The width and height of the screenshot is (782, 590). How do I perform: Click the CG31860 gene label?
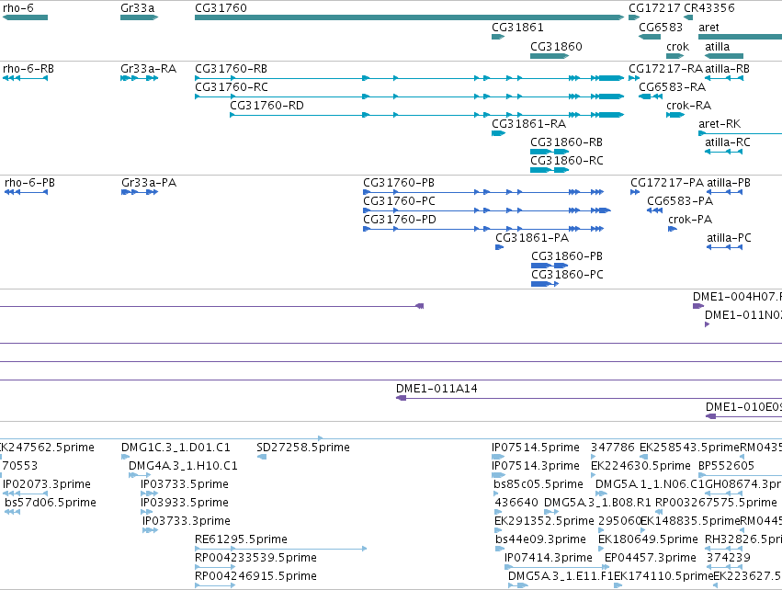(x=556, y=46)
